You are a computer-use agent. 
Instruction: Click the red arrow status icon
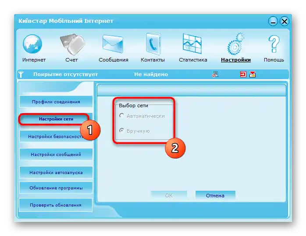click(x=243, y=74)
